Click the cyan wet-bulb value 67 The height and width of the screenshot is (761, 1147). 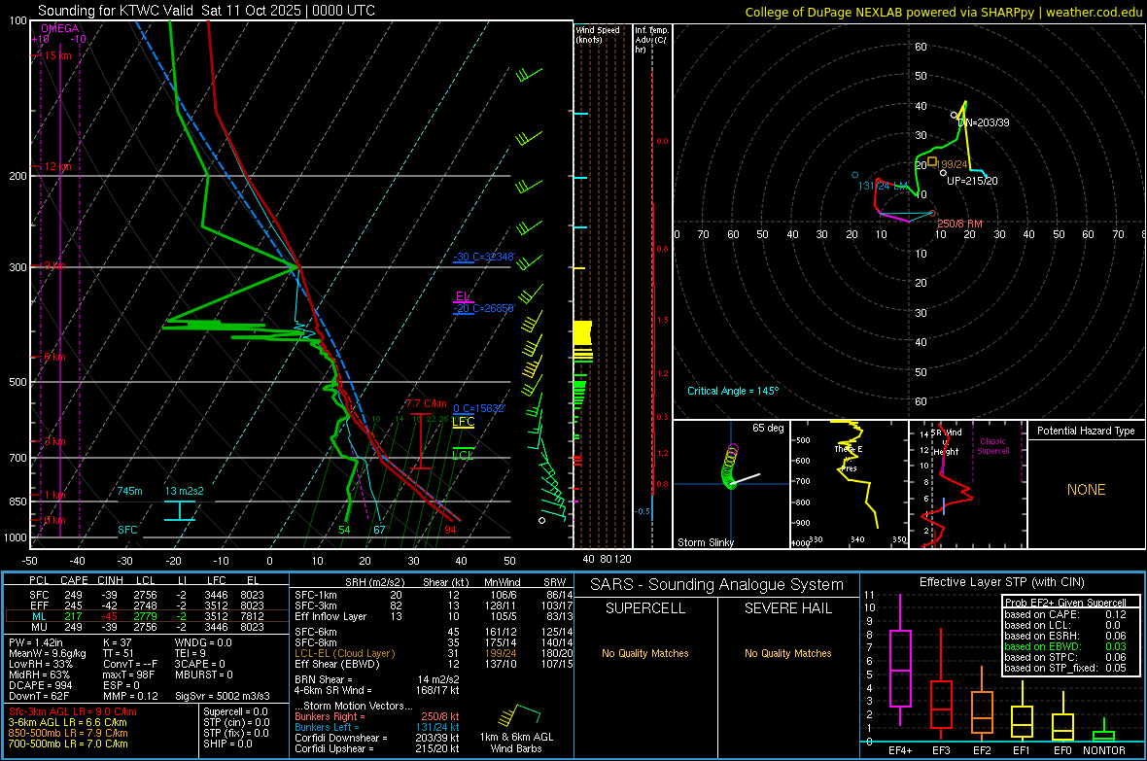(x=379, y=530)
